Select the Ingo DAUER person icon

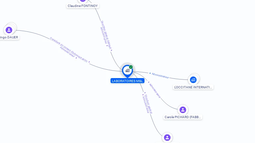(x=9, y=30)
